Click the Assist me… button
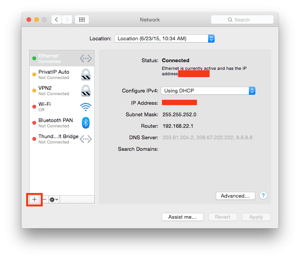This screenshot has height=259, width=300. 182,217
